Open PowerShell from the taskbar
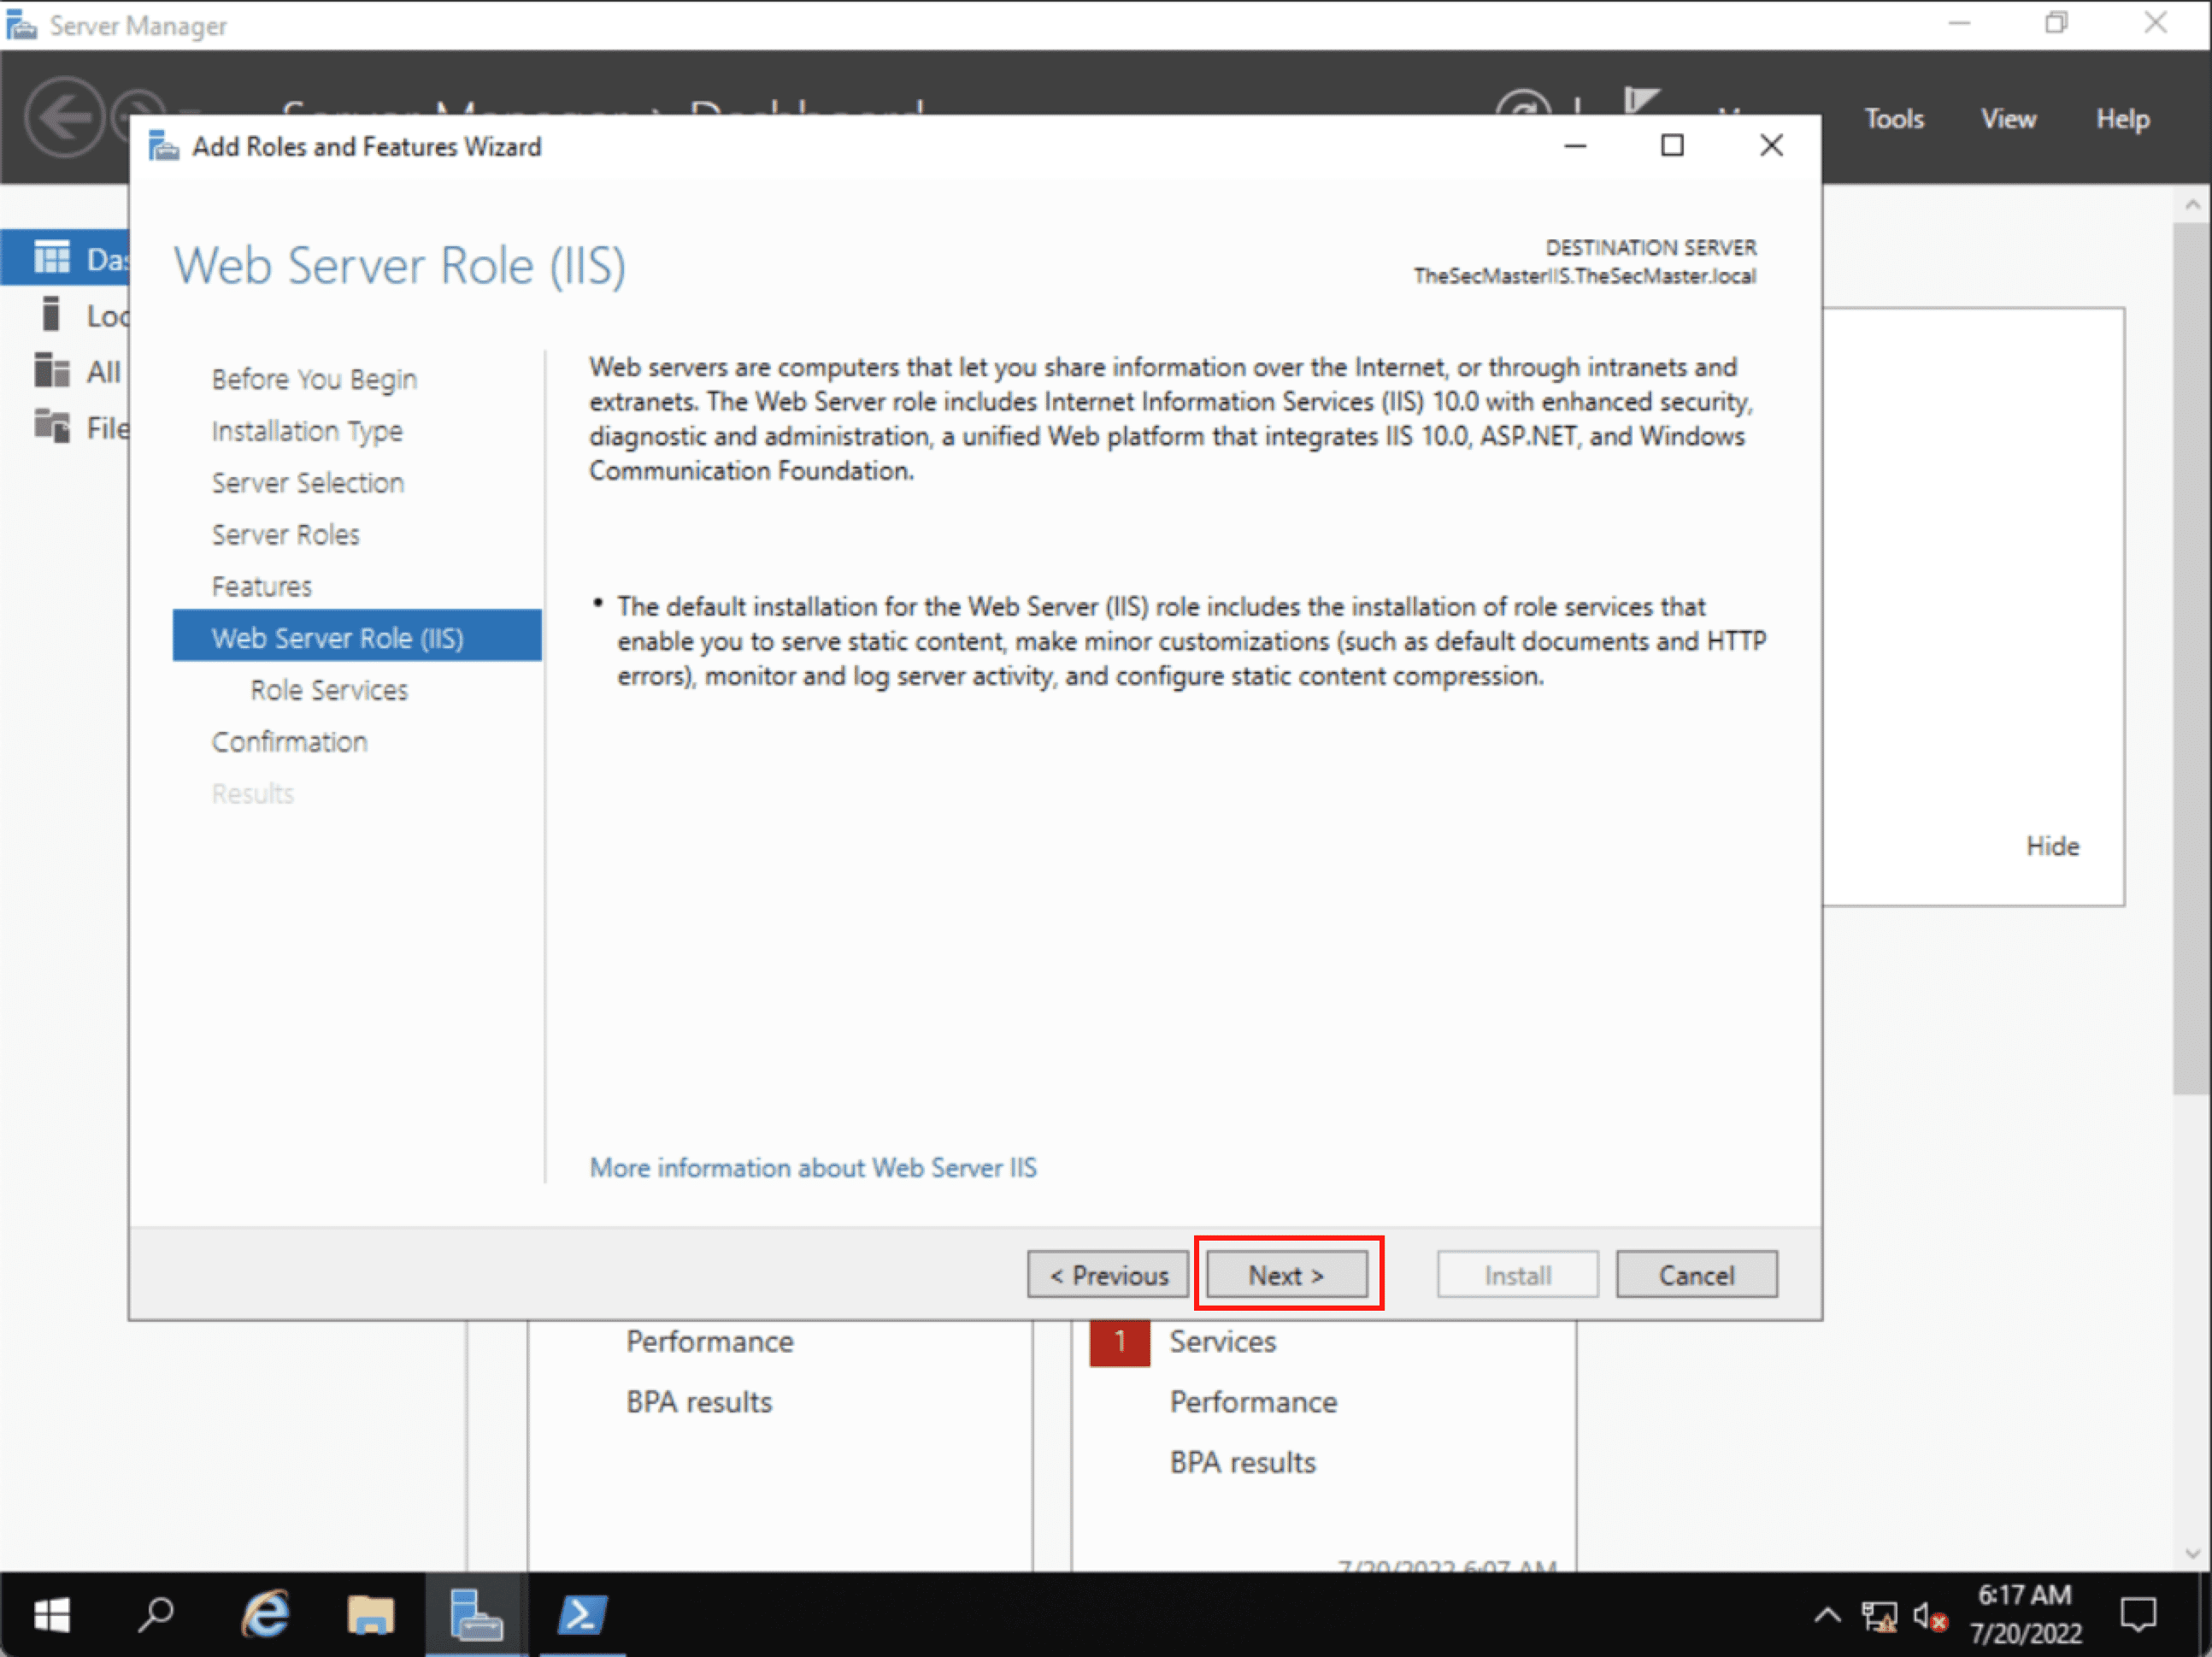 [x=582, y=1614]
